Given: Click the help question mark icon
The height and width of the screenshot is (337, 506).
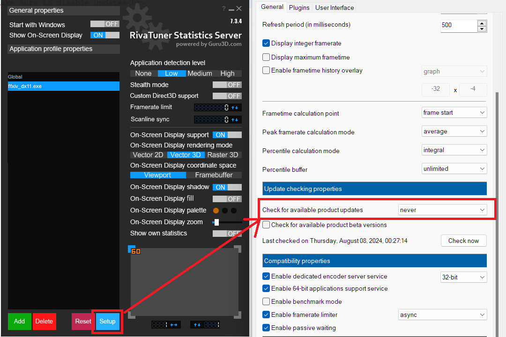Looking at the screenshot, I should [x=224, y=8].
